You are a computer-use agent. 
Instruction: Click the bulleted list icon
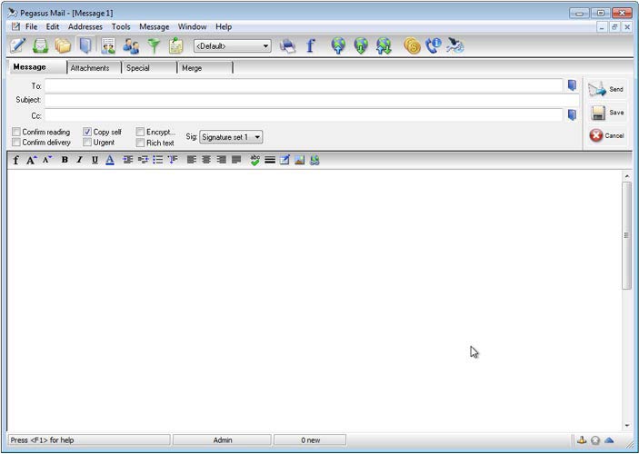pos(157,160)
